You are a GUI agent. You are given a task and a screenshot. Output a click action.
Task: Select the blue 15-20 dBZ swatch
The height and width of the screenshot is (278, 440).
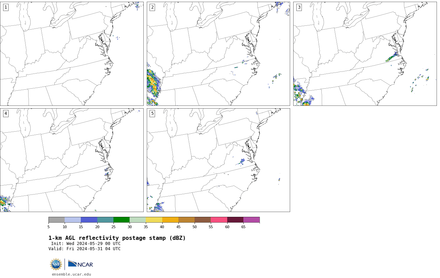(89, 220)
